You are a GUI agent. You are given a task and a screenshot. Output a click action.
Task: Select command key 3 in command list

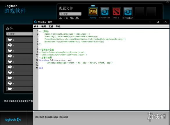point(19,51)
